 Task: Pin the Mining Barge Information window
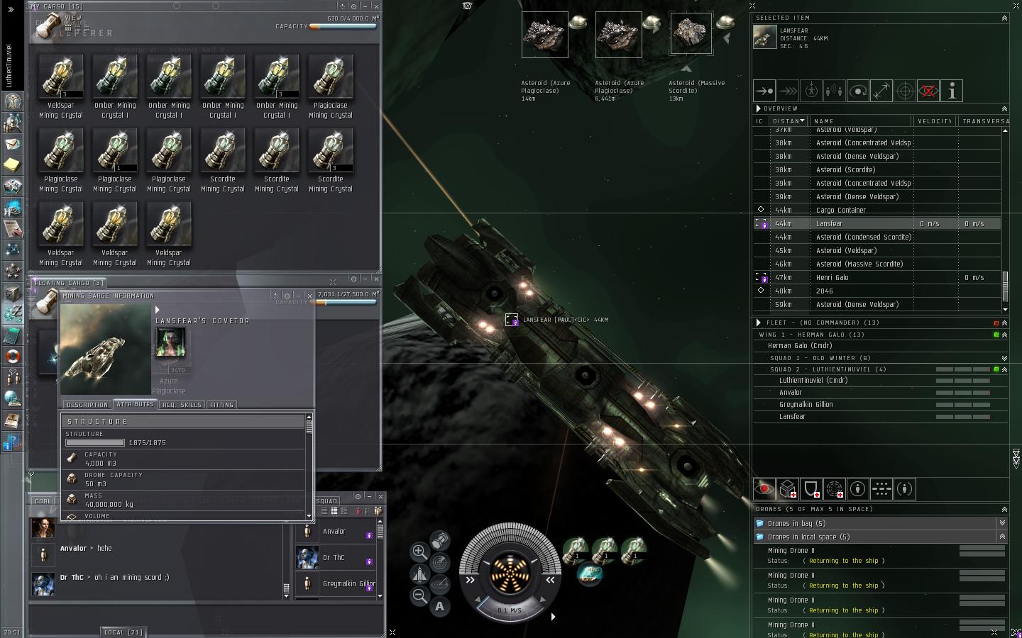click(287, 296)
